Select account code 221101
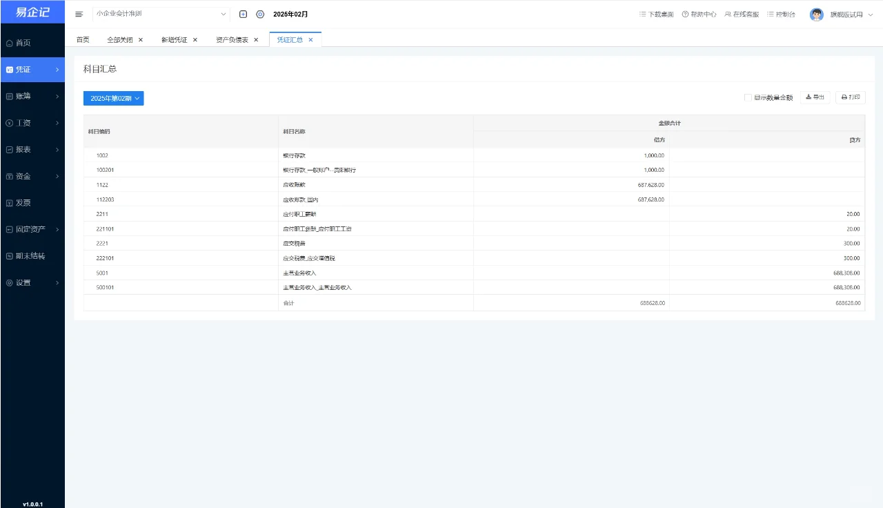This screenshot has width=883, height=508. [106, 228]
